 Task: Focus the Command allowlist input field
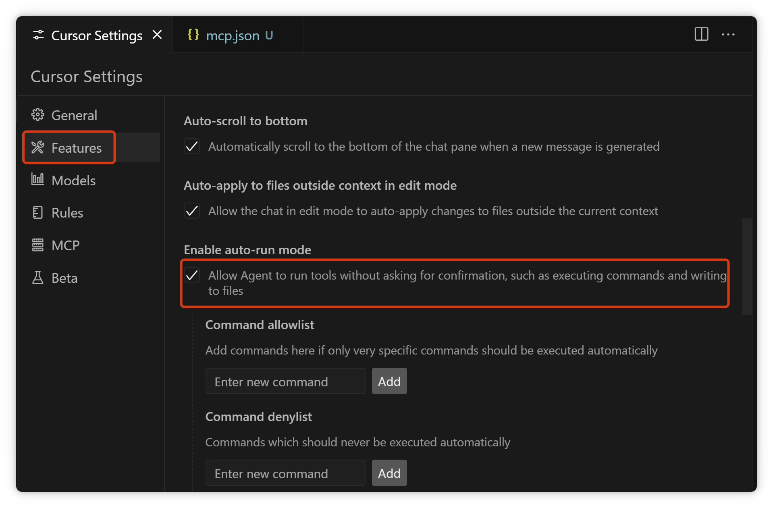tap(285, 381)
